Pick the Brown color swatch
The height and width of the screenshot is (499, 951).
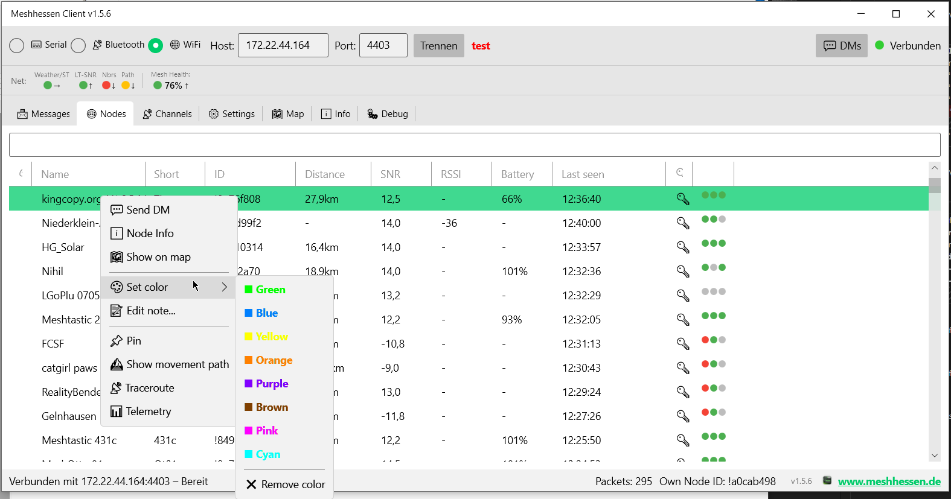click(248, 407)
